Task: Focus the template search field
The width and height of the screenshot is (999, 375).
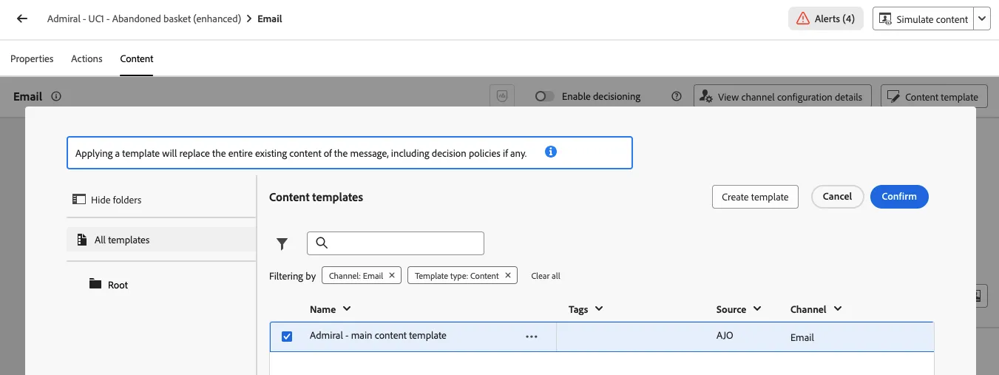Action: (x=396, y=243)
